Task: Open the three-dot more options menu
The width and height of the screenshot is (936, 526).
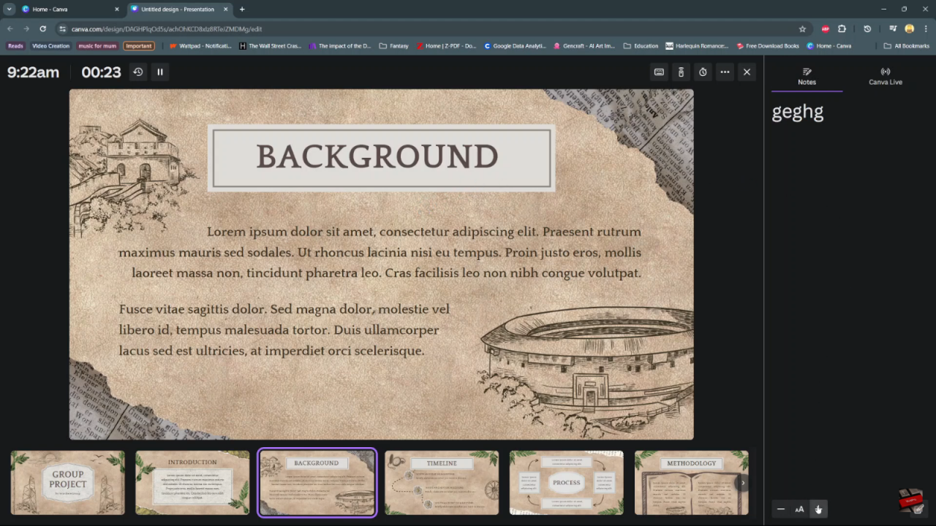Action: click(x=725, y=72)
